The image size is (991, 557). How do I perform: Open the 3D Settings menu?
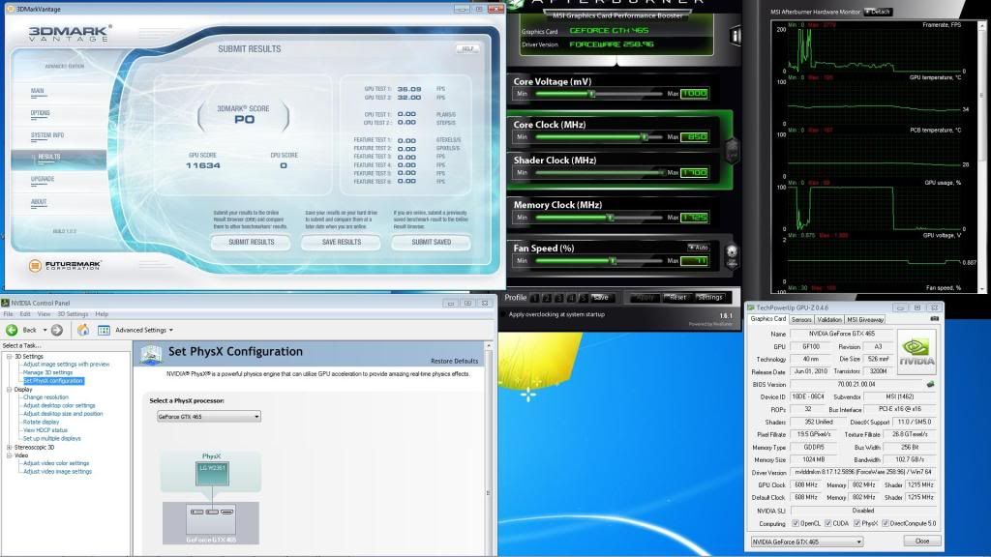(73, 314)
